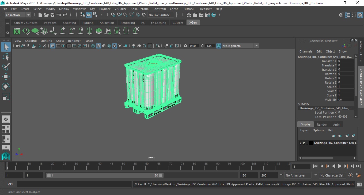Click the XGen delete guides X icon

pyautogui.click(x=135, y=31)
